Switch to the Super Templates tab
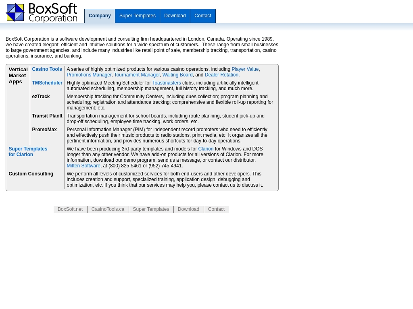The image size is (413, 309). click(138, 16)
